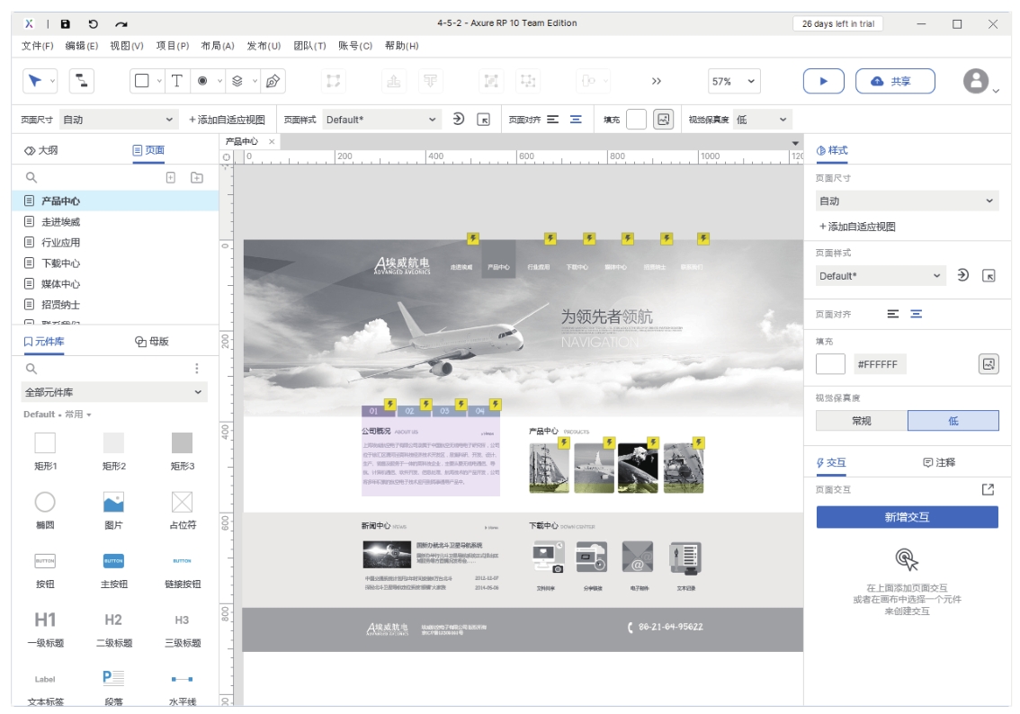Open the 发布(U) menu

[263, 46]
